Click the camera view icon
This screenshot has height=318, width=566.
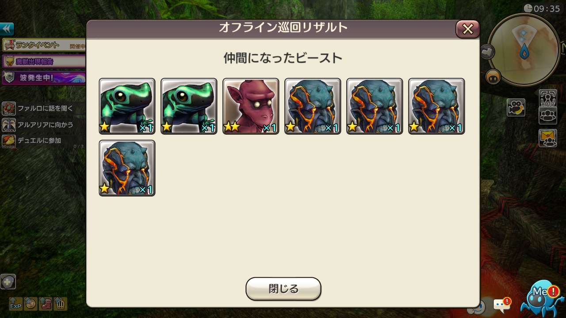[516, 107]
